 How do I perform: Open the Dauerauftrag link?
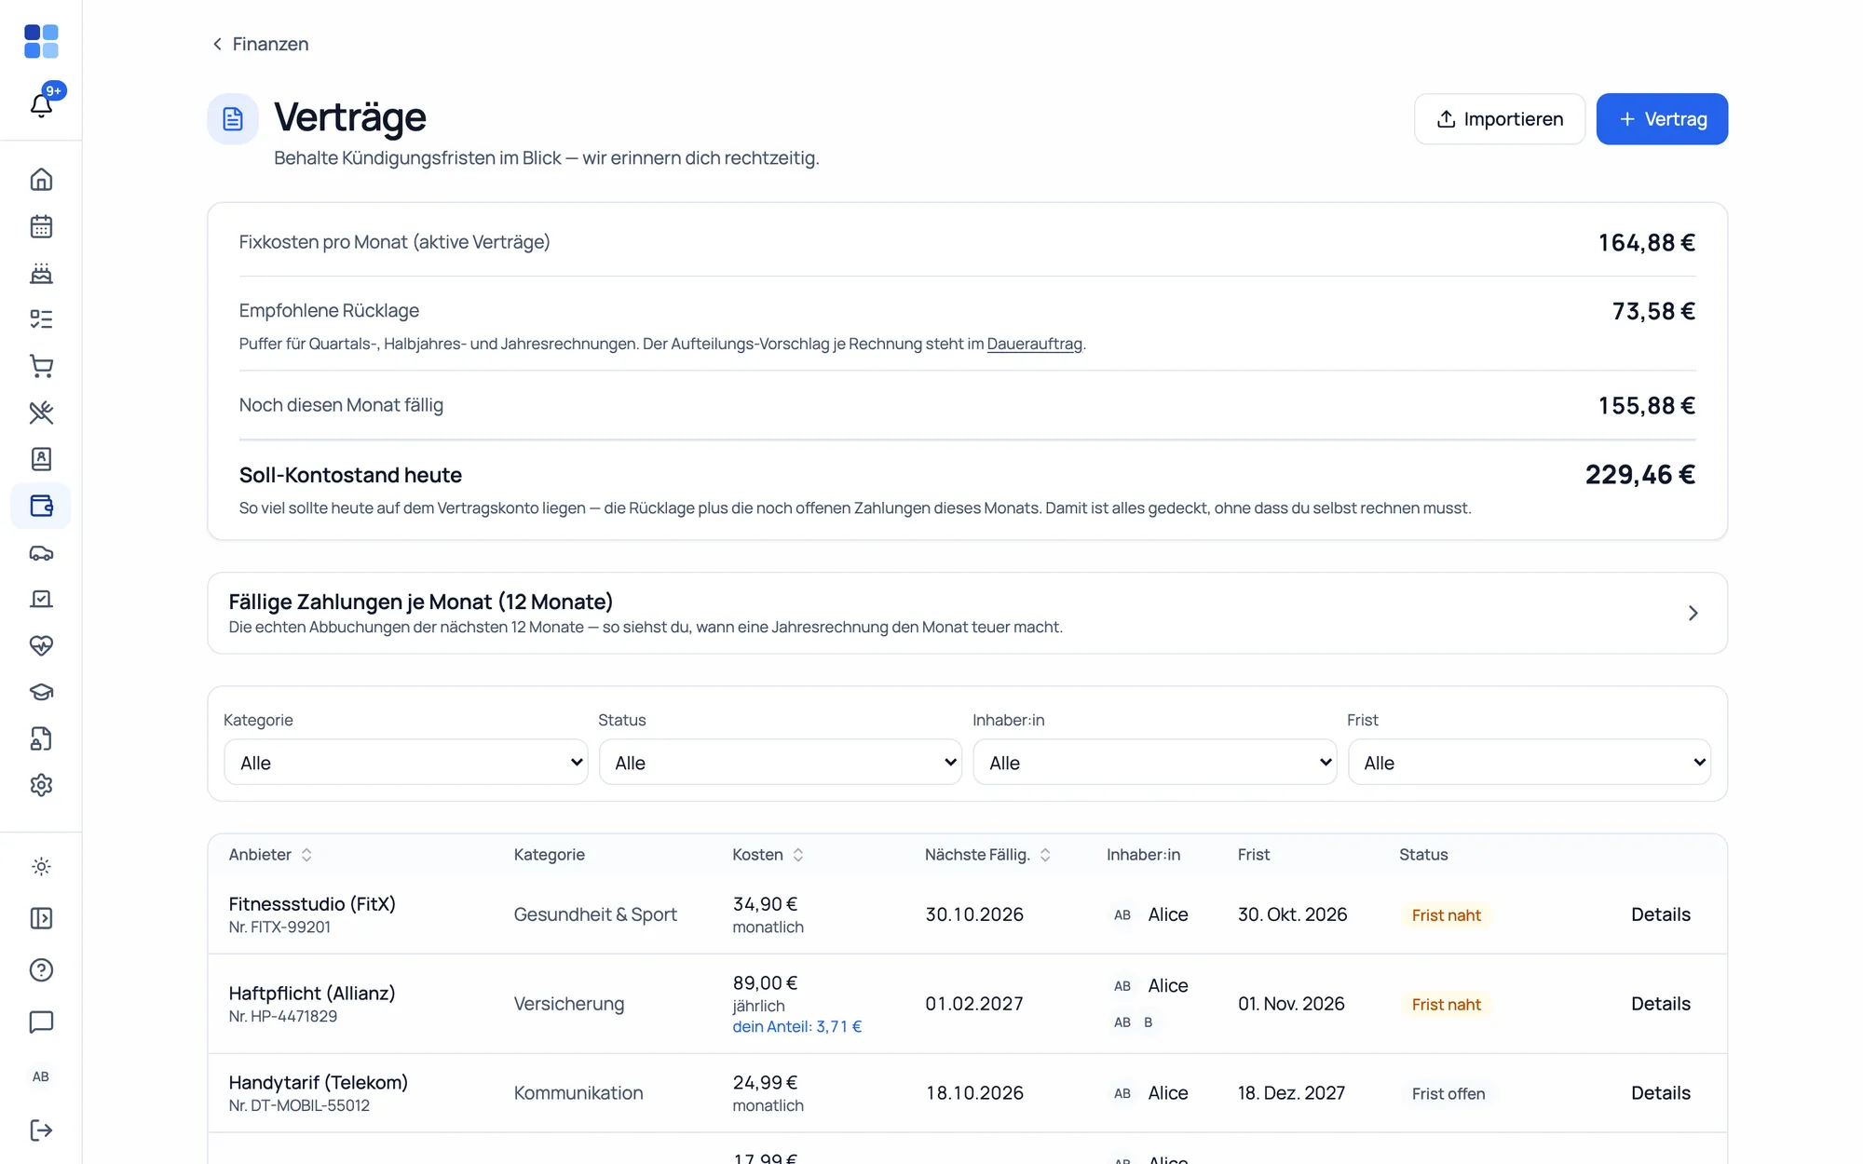point(1034,344)
